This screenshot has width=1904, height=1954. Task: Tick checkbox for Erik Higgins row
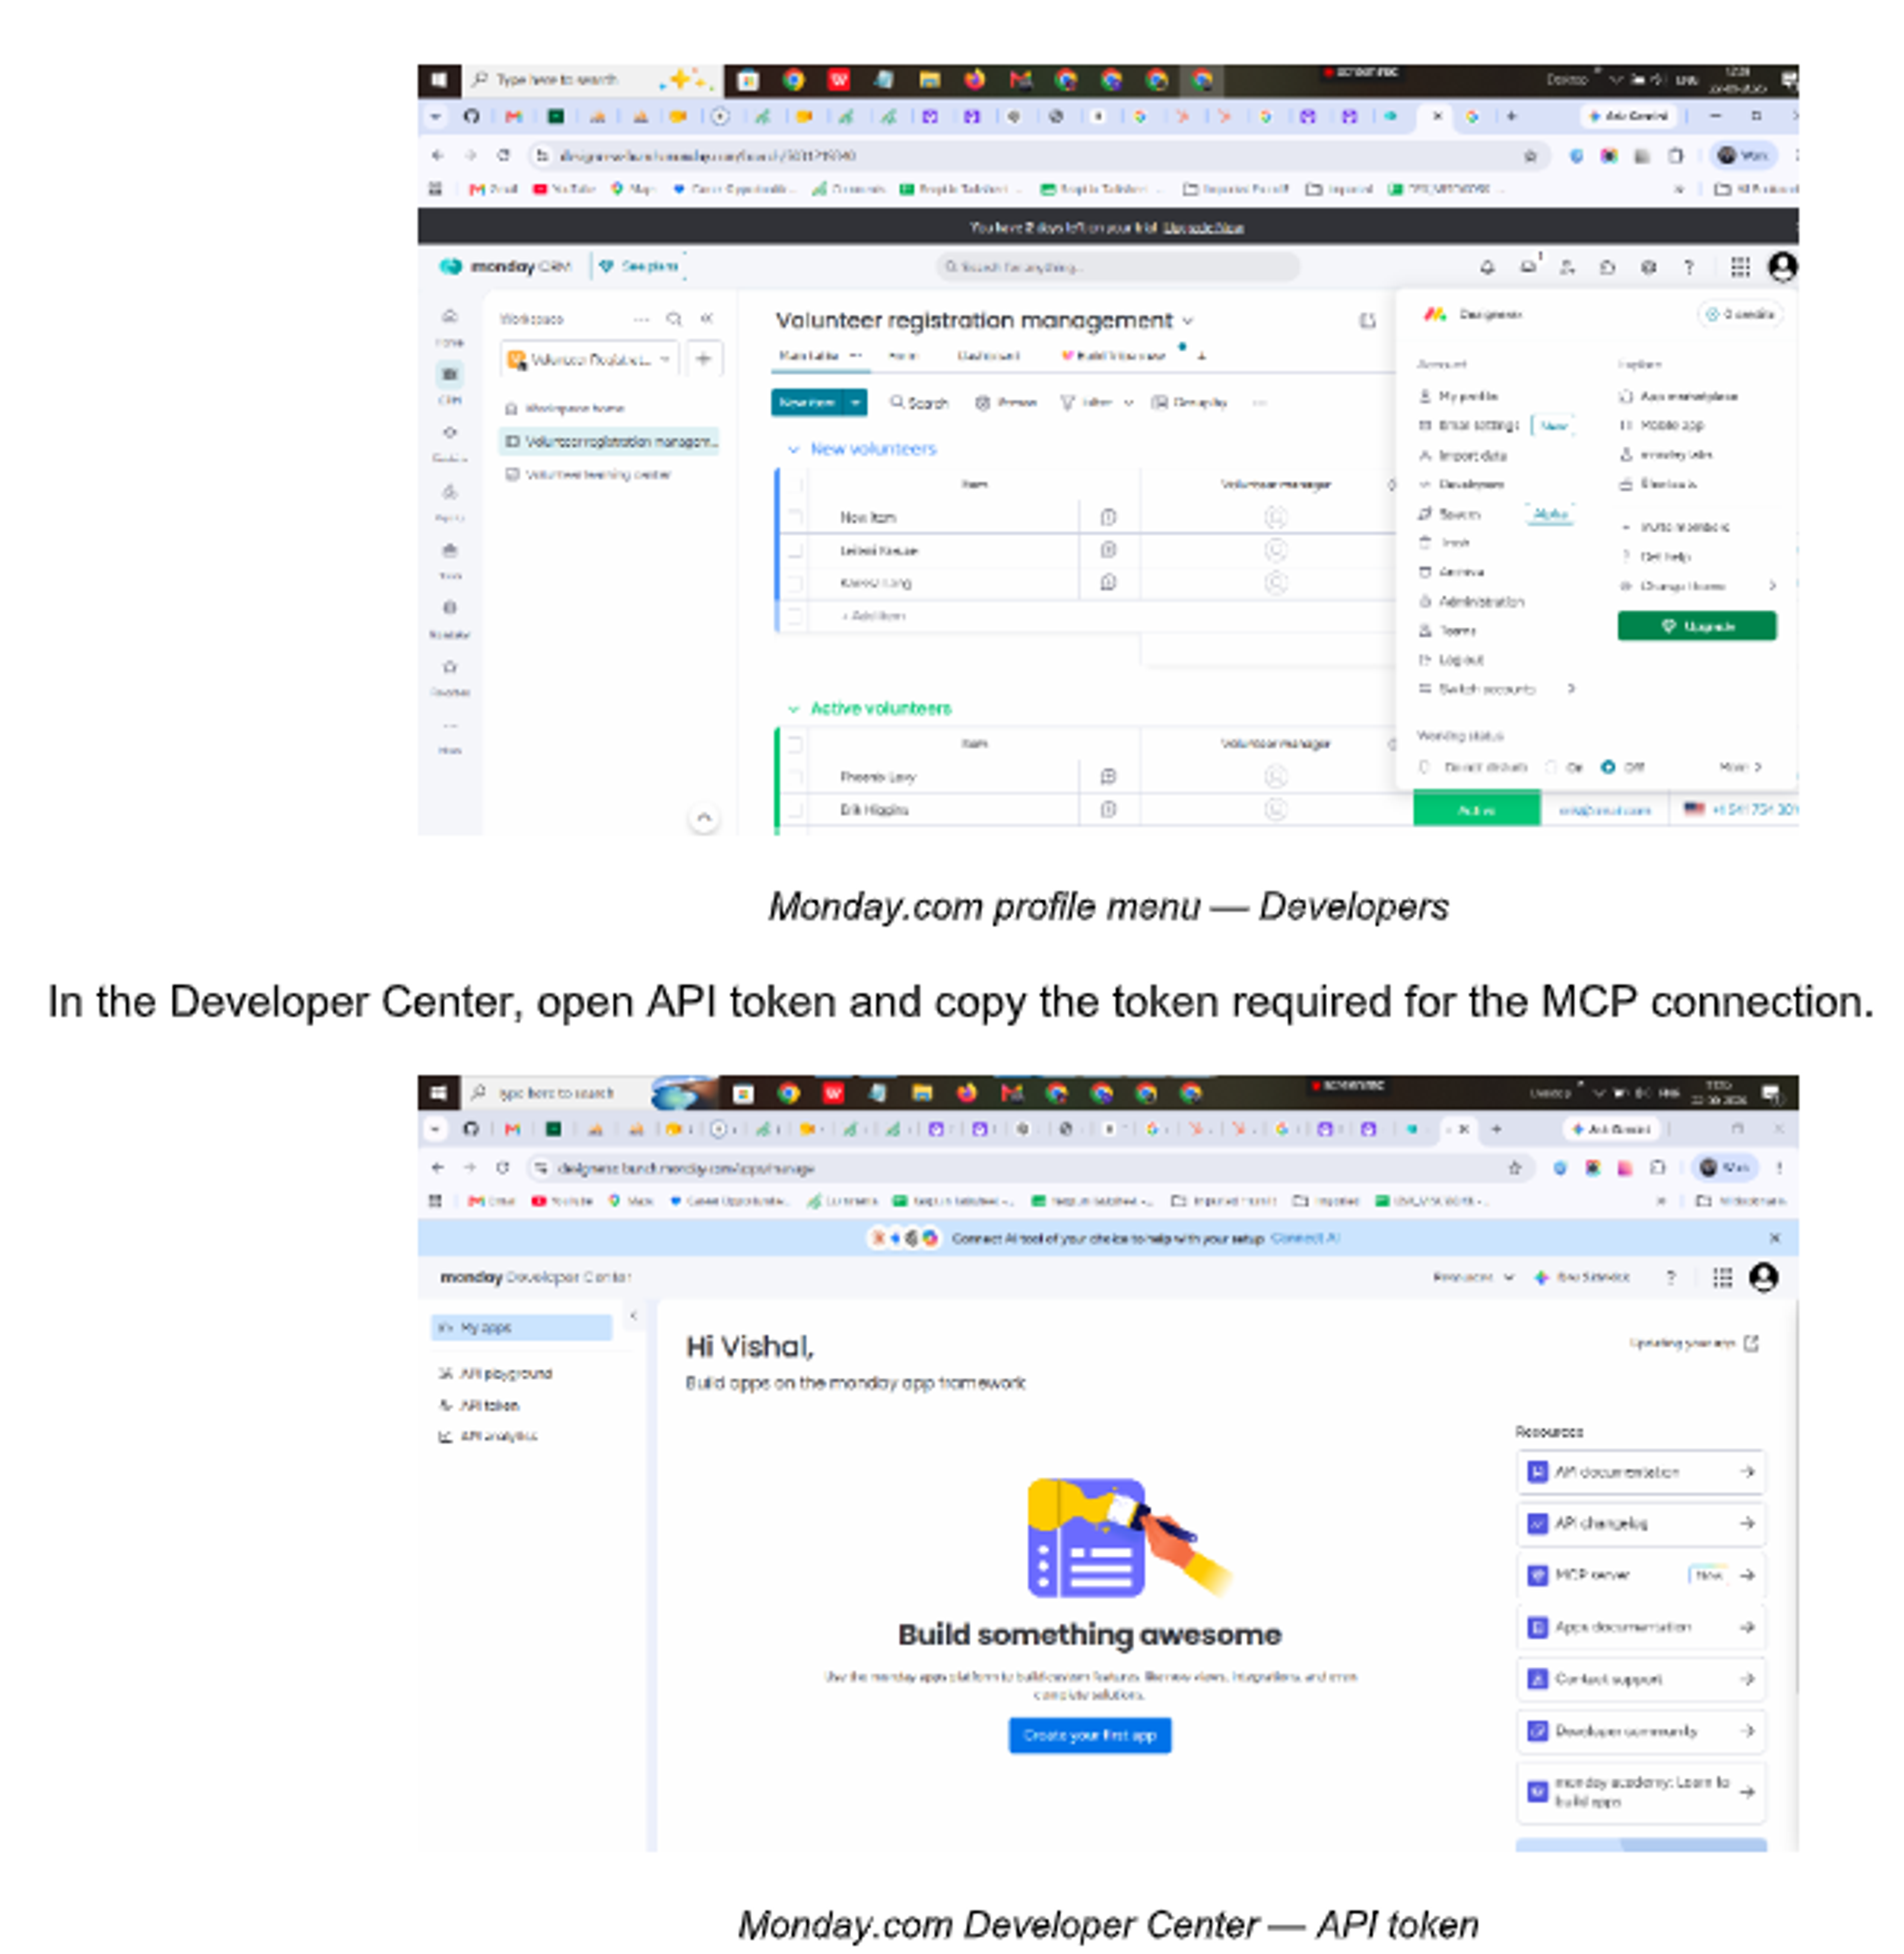click(x=795, y=809)
